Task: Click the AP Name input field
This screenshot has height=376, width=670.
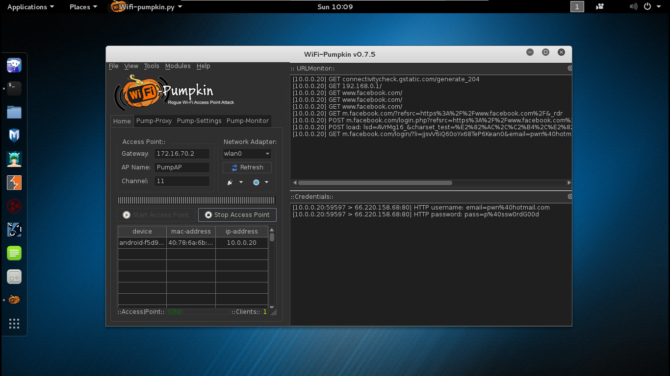Action: pyautogui.click(x=182, y=167)
